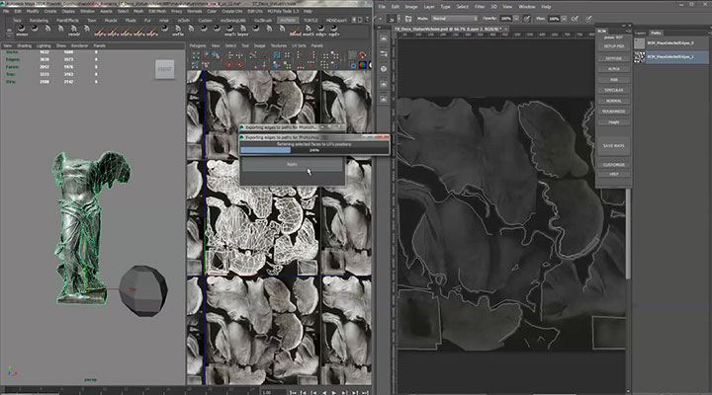
Task: Click the Photoshop canvas vertical scrollbar
Action: (x=628, y=234)
